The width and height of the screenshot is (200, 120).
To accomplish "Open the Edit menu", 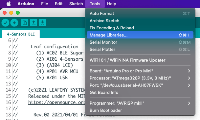I will pyautogui.click(x=59, y=4).
